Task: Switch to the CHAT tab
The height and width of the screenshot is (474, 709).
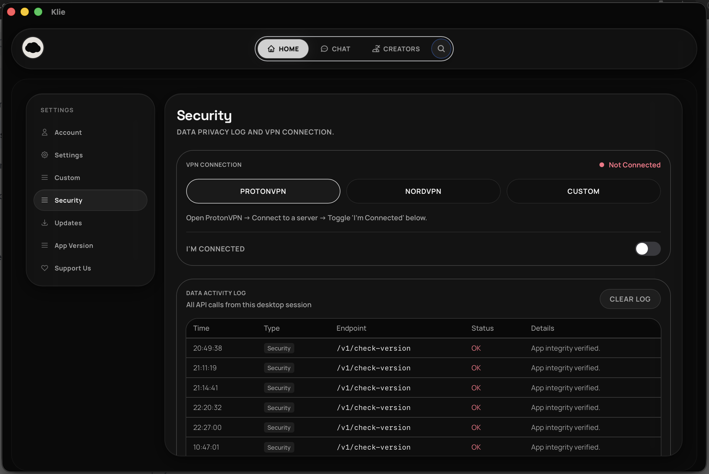Action: pos(335,49)
